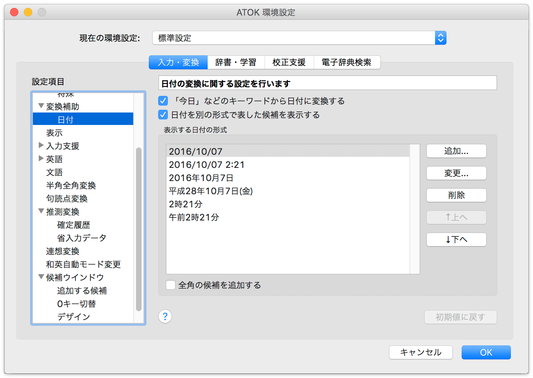Viewport: 533px width, 378px height.
Task: Click the 日付の変換に関する設定を行います description field
Action: [327, 83]
